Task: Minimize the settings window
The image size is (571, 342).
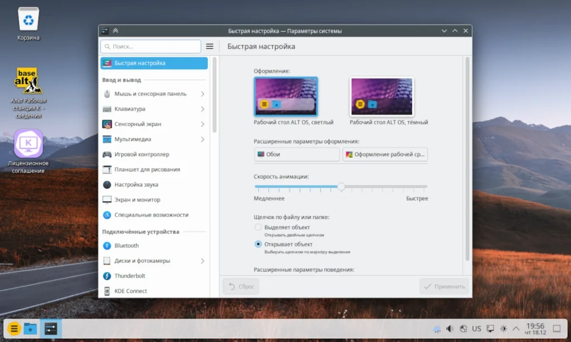Action: pos(444,31)
